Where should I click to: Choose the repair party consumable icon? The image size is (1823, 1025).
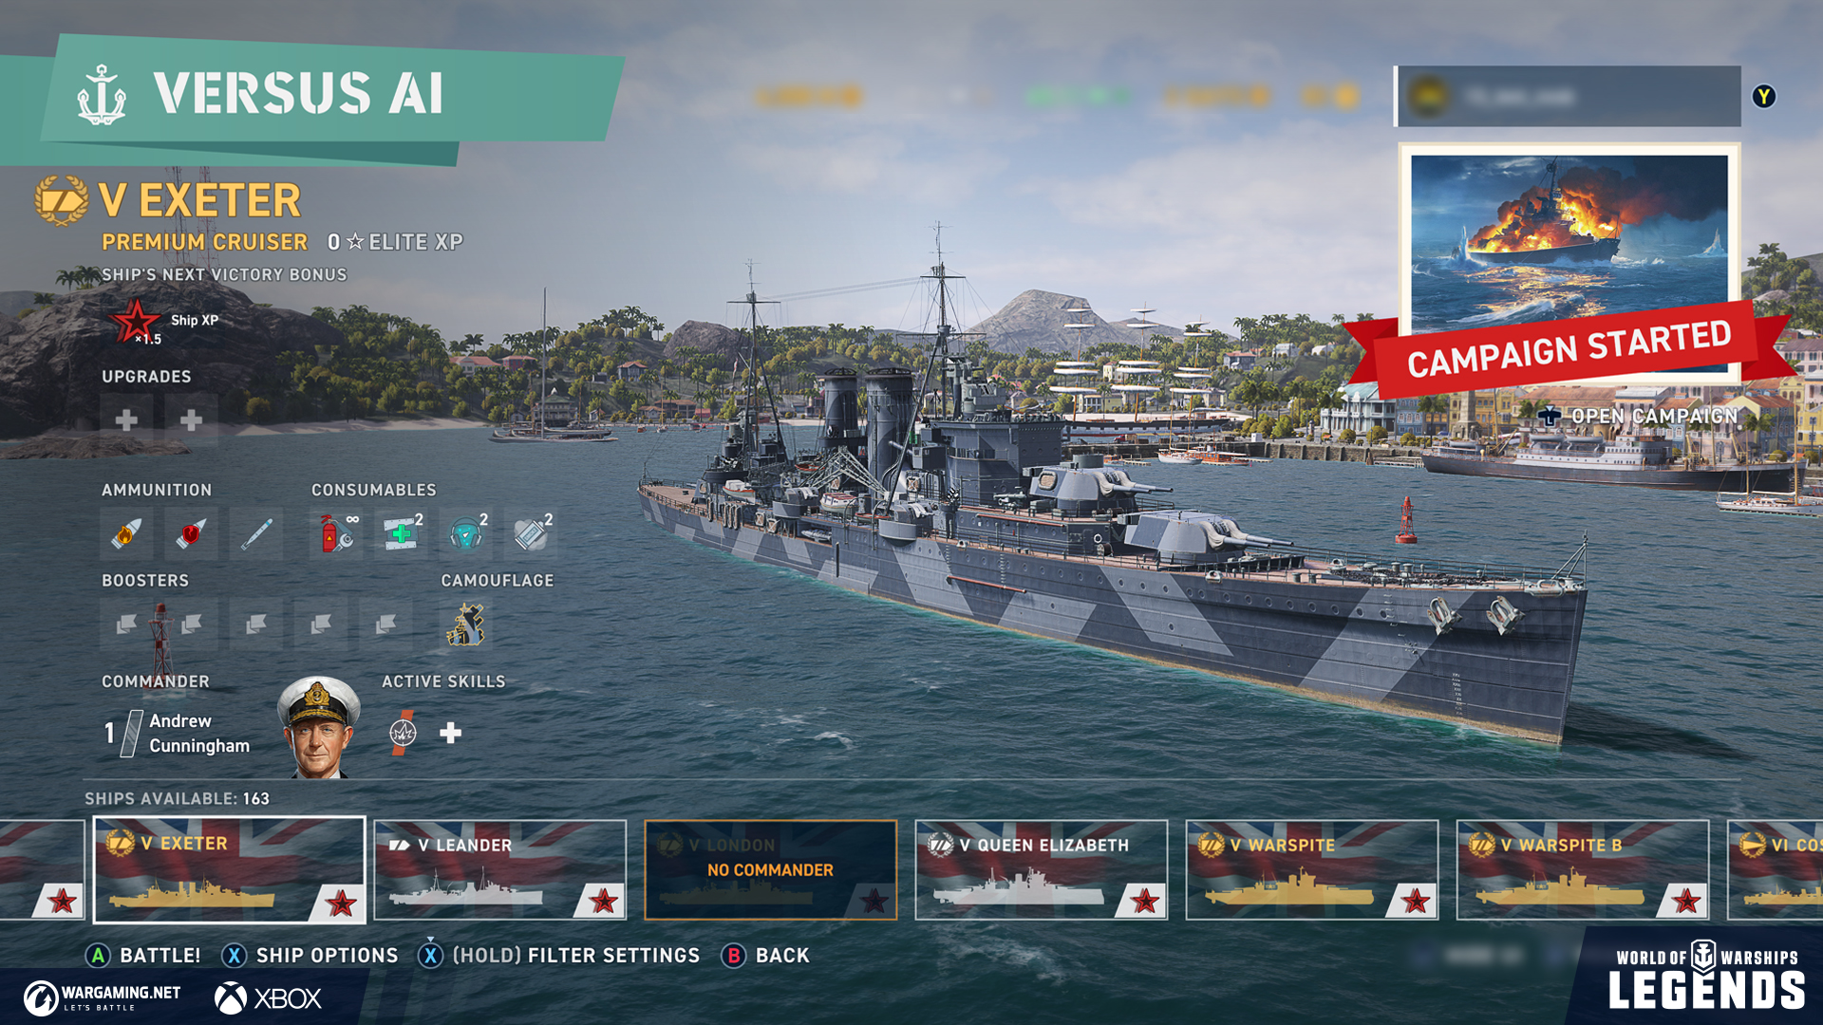pos(401,533)
